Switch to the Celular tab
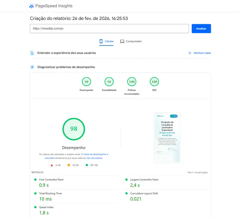 (106, 41)
